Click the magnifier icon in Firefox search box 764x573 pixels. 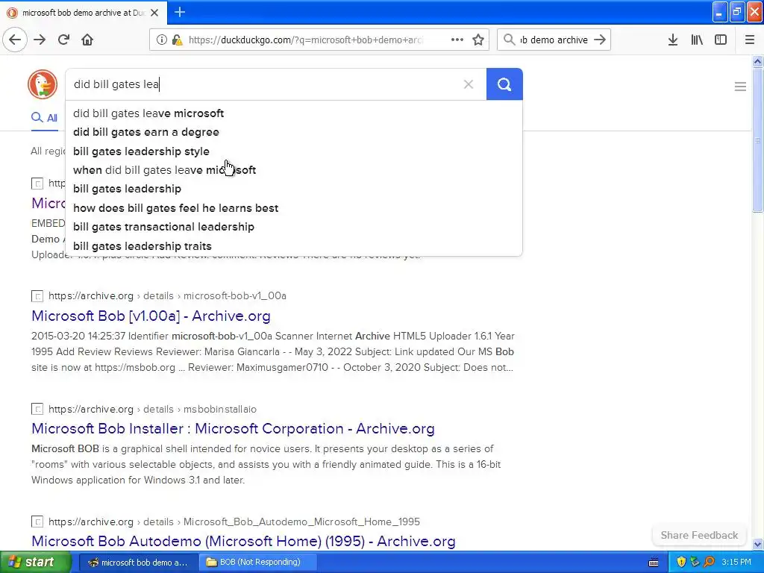pyautogui.click(x=509, y=40)
